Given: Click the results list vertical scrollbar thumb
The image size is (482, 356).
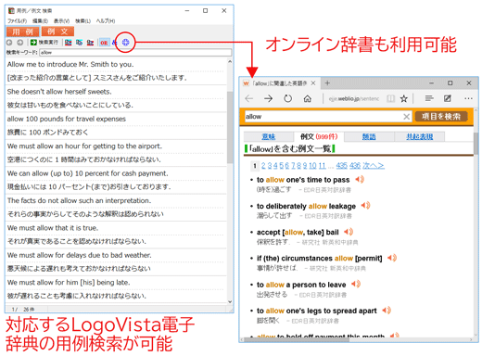Looking at the screenshot, I should coord(230,127).
